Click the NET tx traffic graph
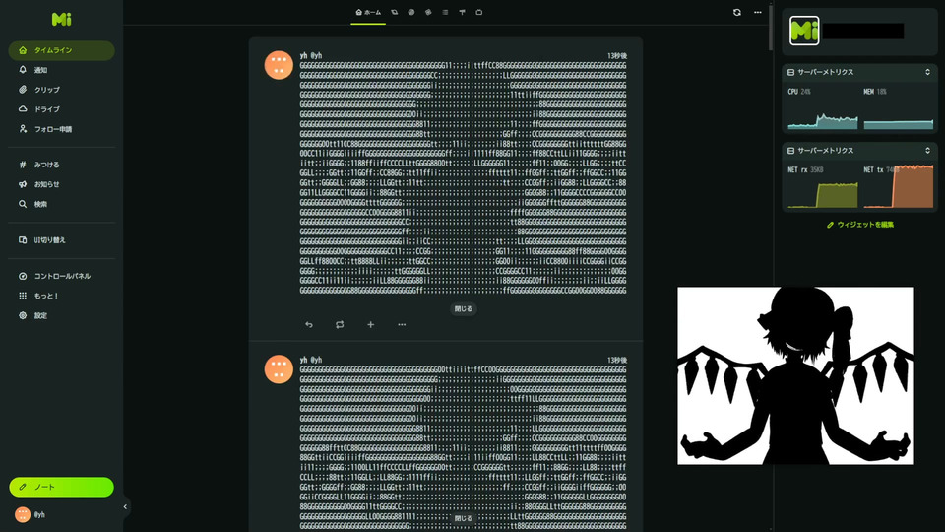The width and height of the screenshot is (945, 532). pyautogui.click(x=899, y=187)
